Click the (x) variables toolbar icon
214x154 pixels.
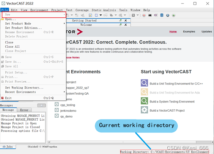point(105,15)
